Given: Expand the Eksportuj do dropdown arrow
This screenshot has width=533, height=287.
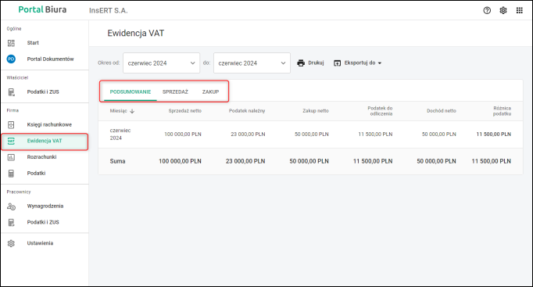Looking at the screenshot, I should tap(380, 63).
